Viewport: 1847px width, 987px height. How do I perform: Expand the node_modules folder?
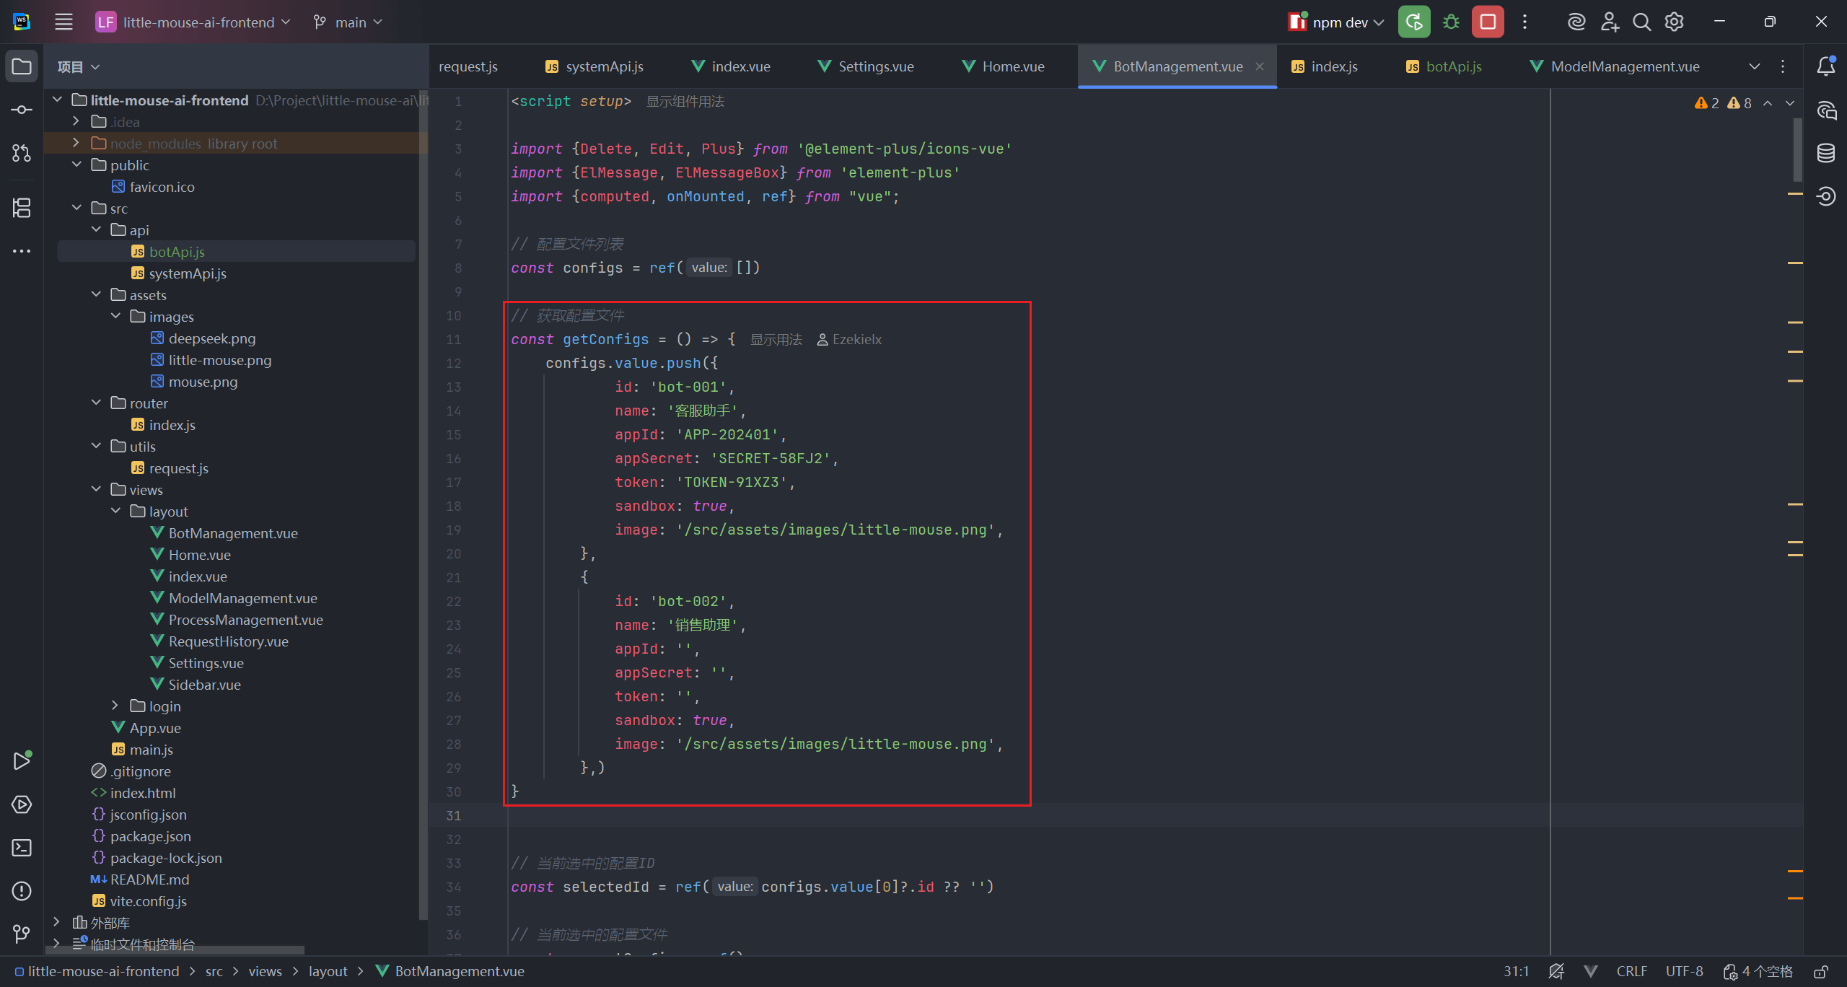pyautogui.click(x=76, y=143)
